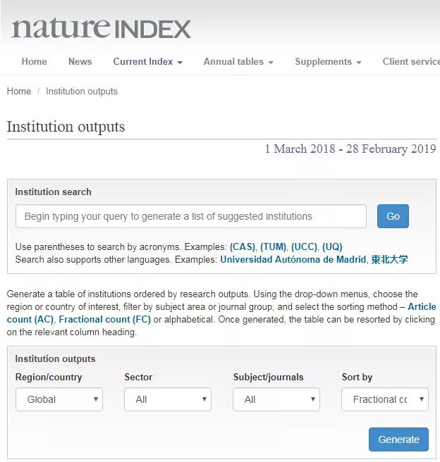Focus the institution search input field
Image resolution: width=440 pixels, height=462 pixels.
(191, 216)
